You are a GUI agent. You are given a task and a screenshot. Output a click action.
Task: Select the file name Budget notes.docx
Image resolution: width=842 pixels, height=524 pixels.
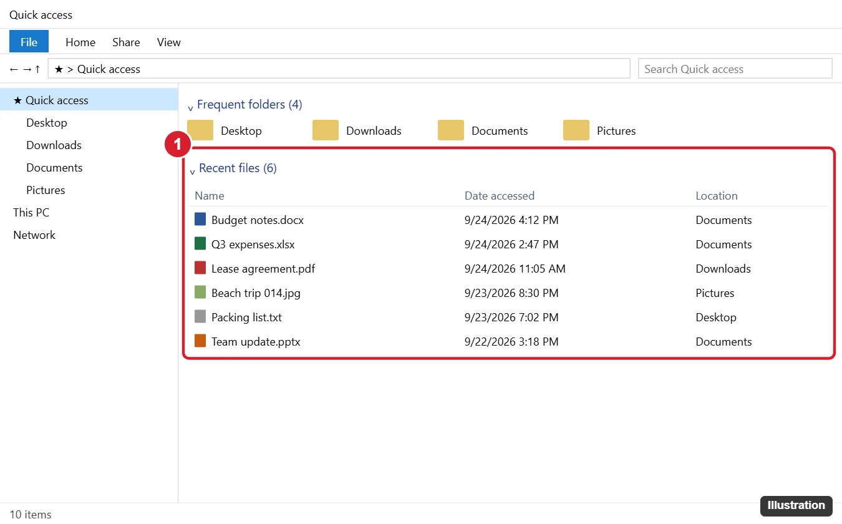click(258, 220)
